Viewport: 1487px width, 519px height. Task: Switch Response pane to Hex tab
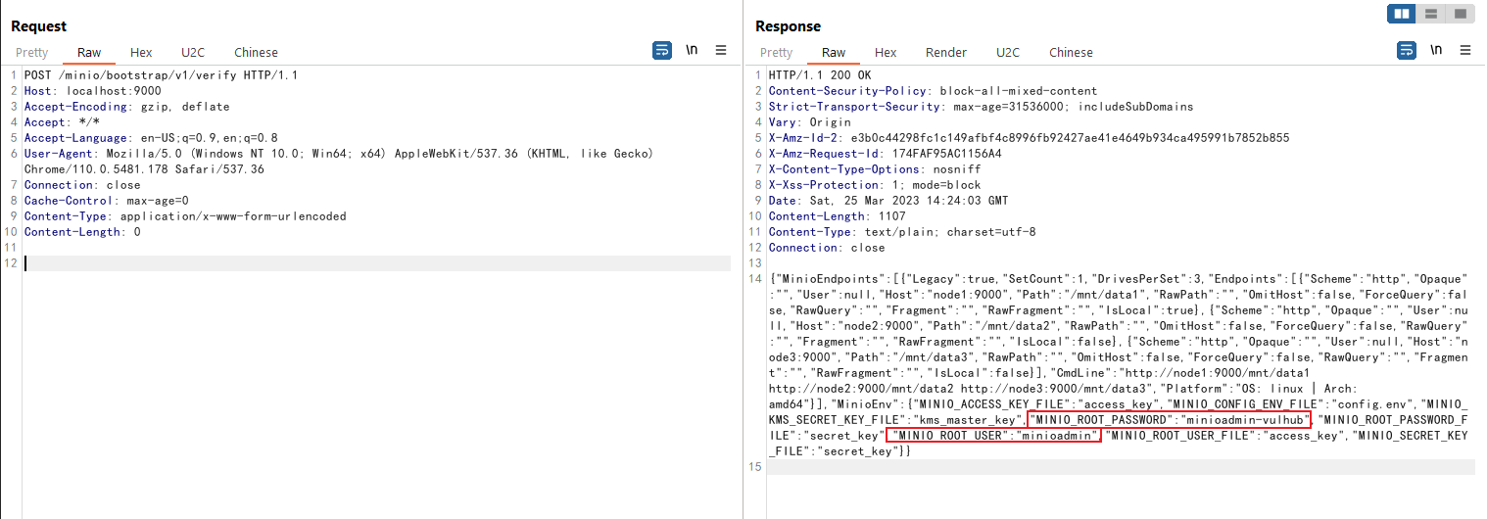(x=886, y=53)
